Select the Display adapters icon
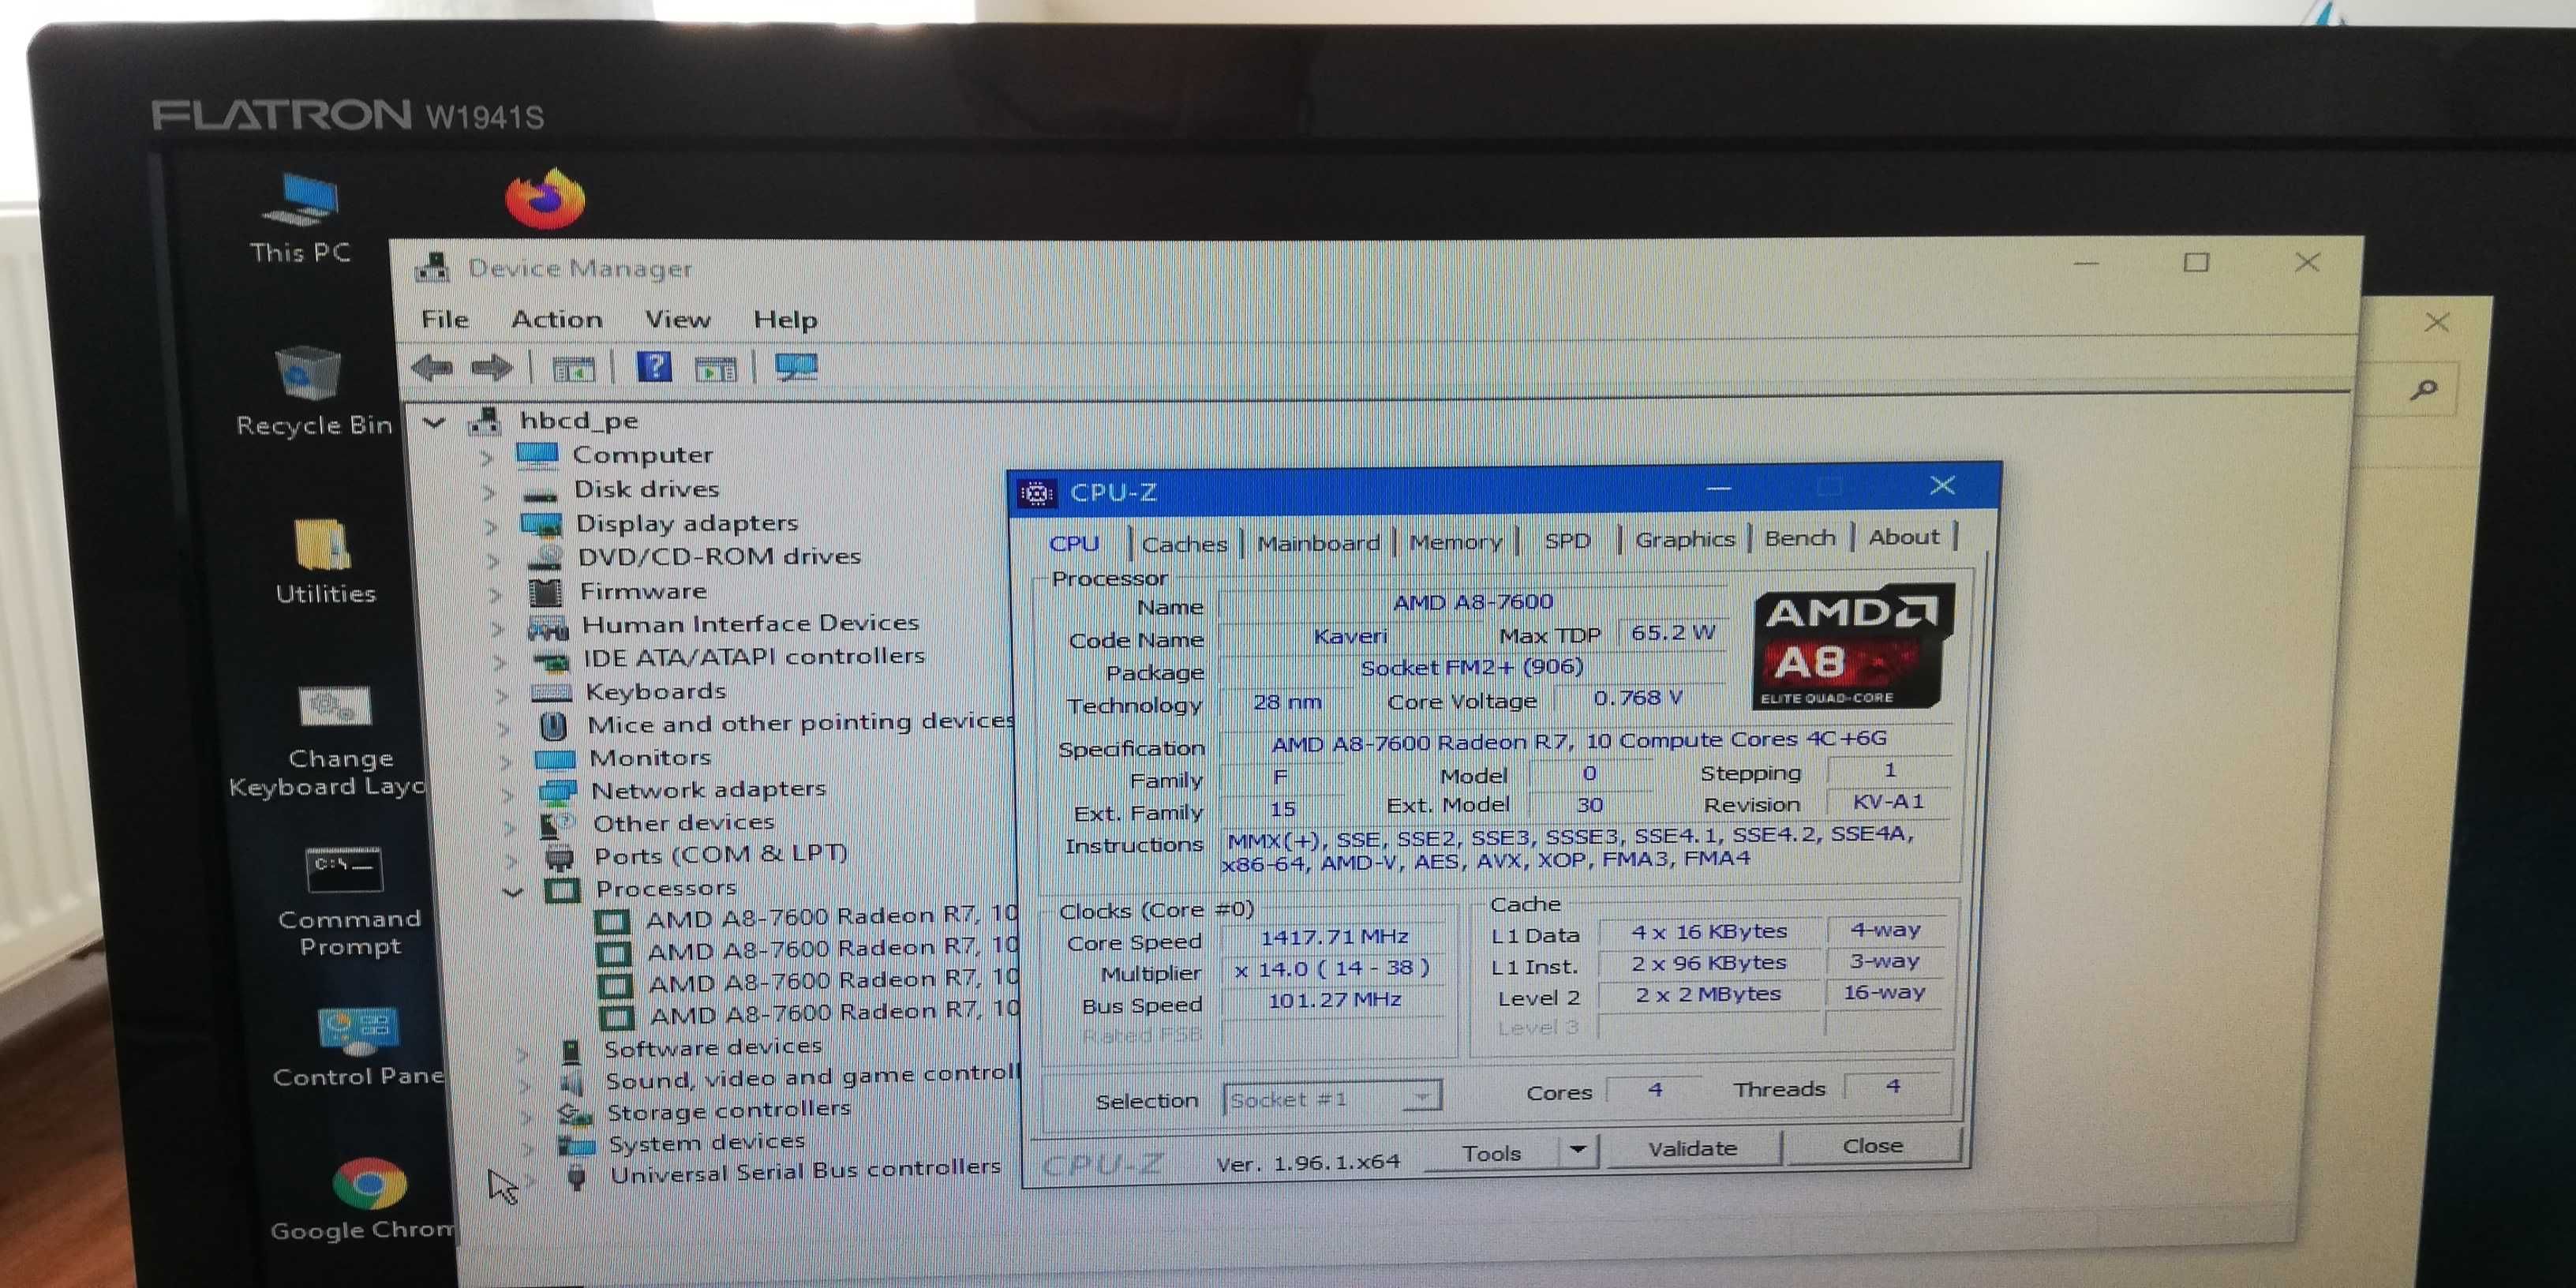The image size is (2576, 1288). pos(541,525)
